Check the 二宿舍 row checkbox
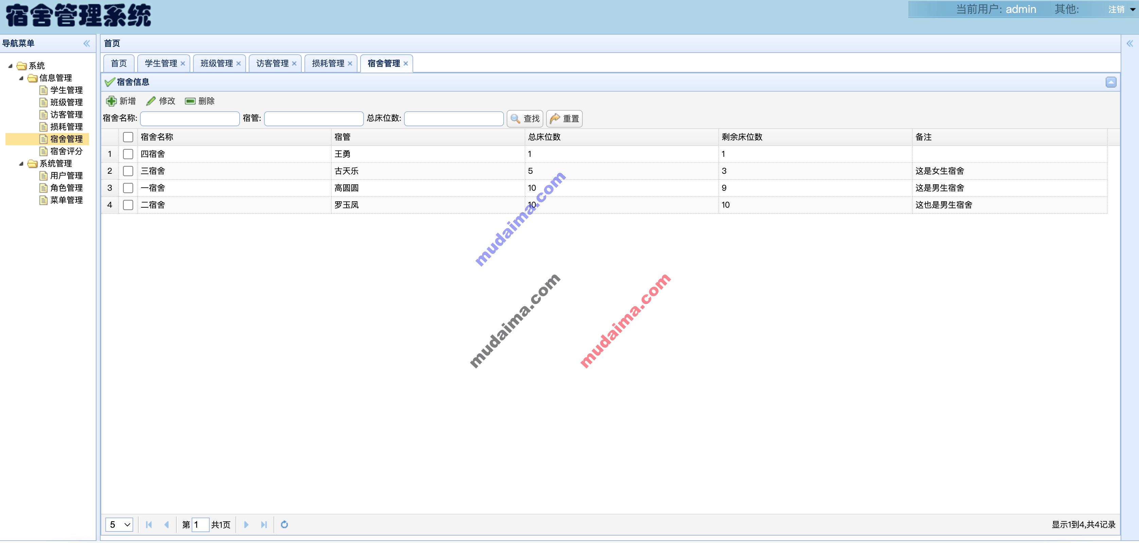This screenshot has width=1139, height=543. [128, 205]
